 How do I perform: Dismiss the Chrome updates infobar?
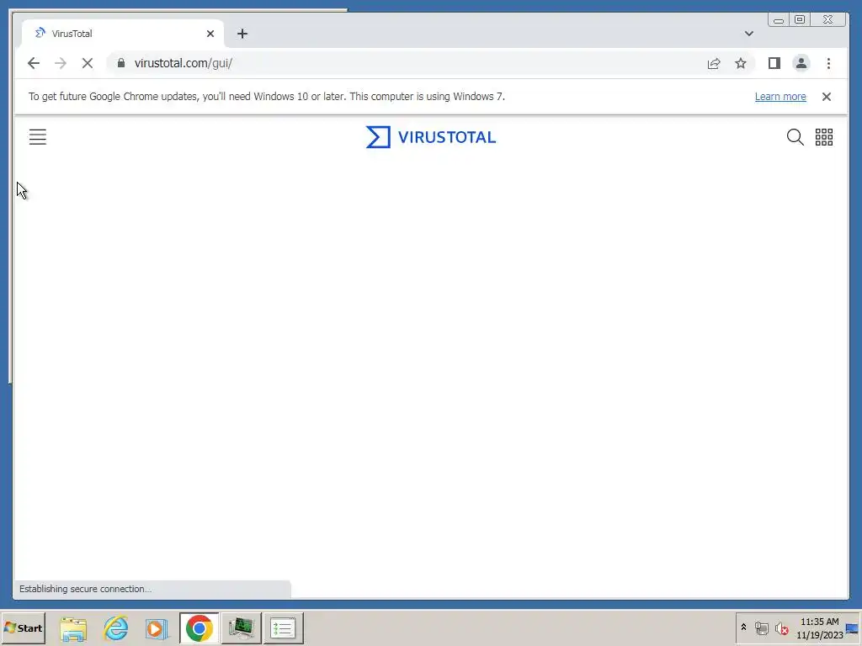click(827, 97)
